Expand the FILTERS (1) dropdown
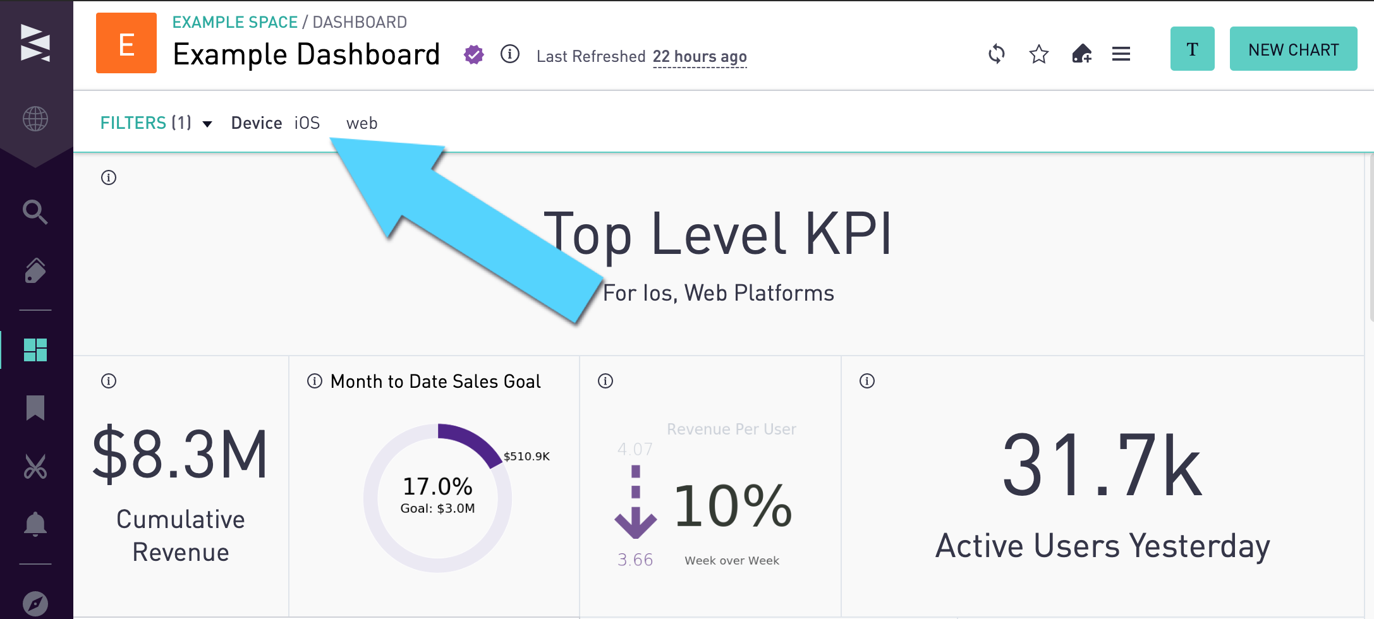This screenshot has height=619, width=1374. coord(155,123)
